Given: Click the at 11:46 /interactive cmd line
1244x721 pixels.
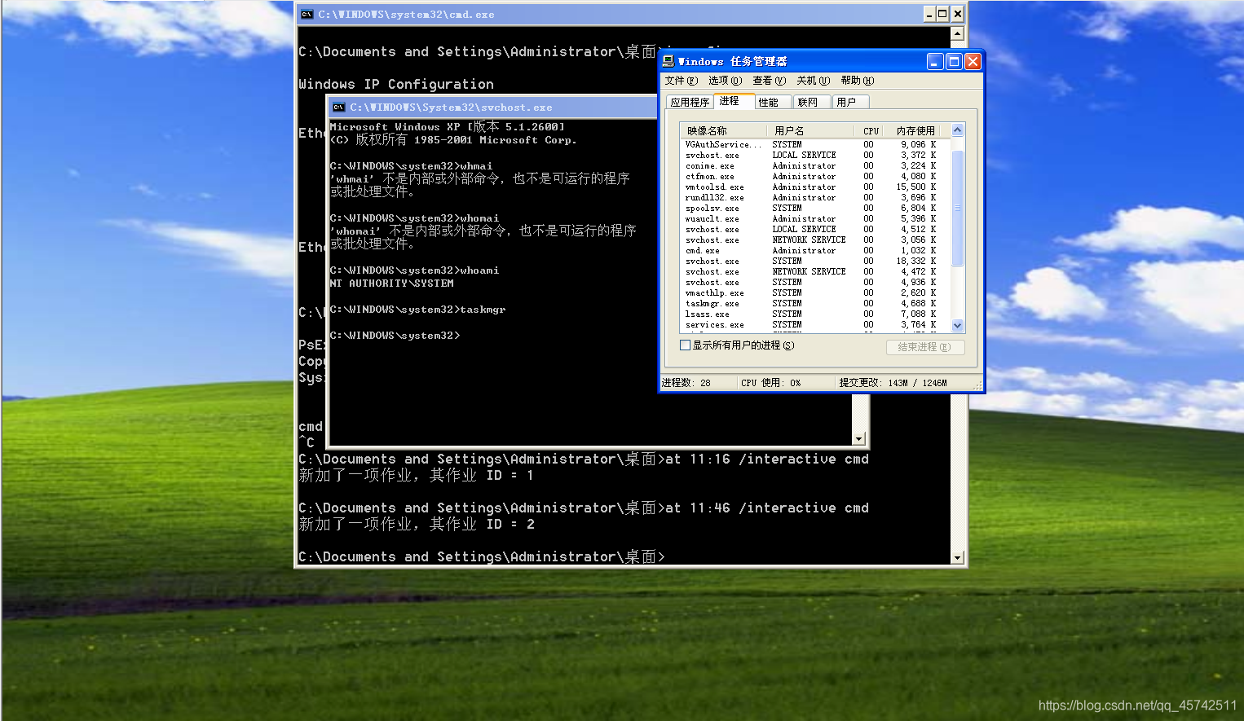Looking at the screenshot, I should 584,508.
